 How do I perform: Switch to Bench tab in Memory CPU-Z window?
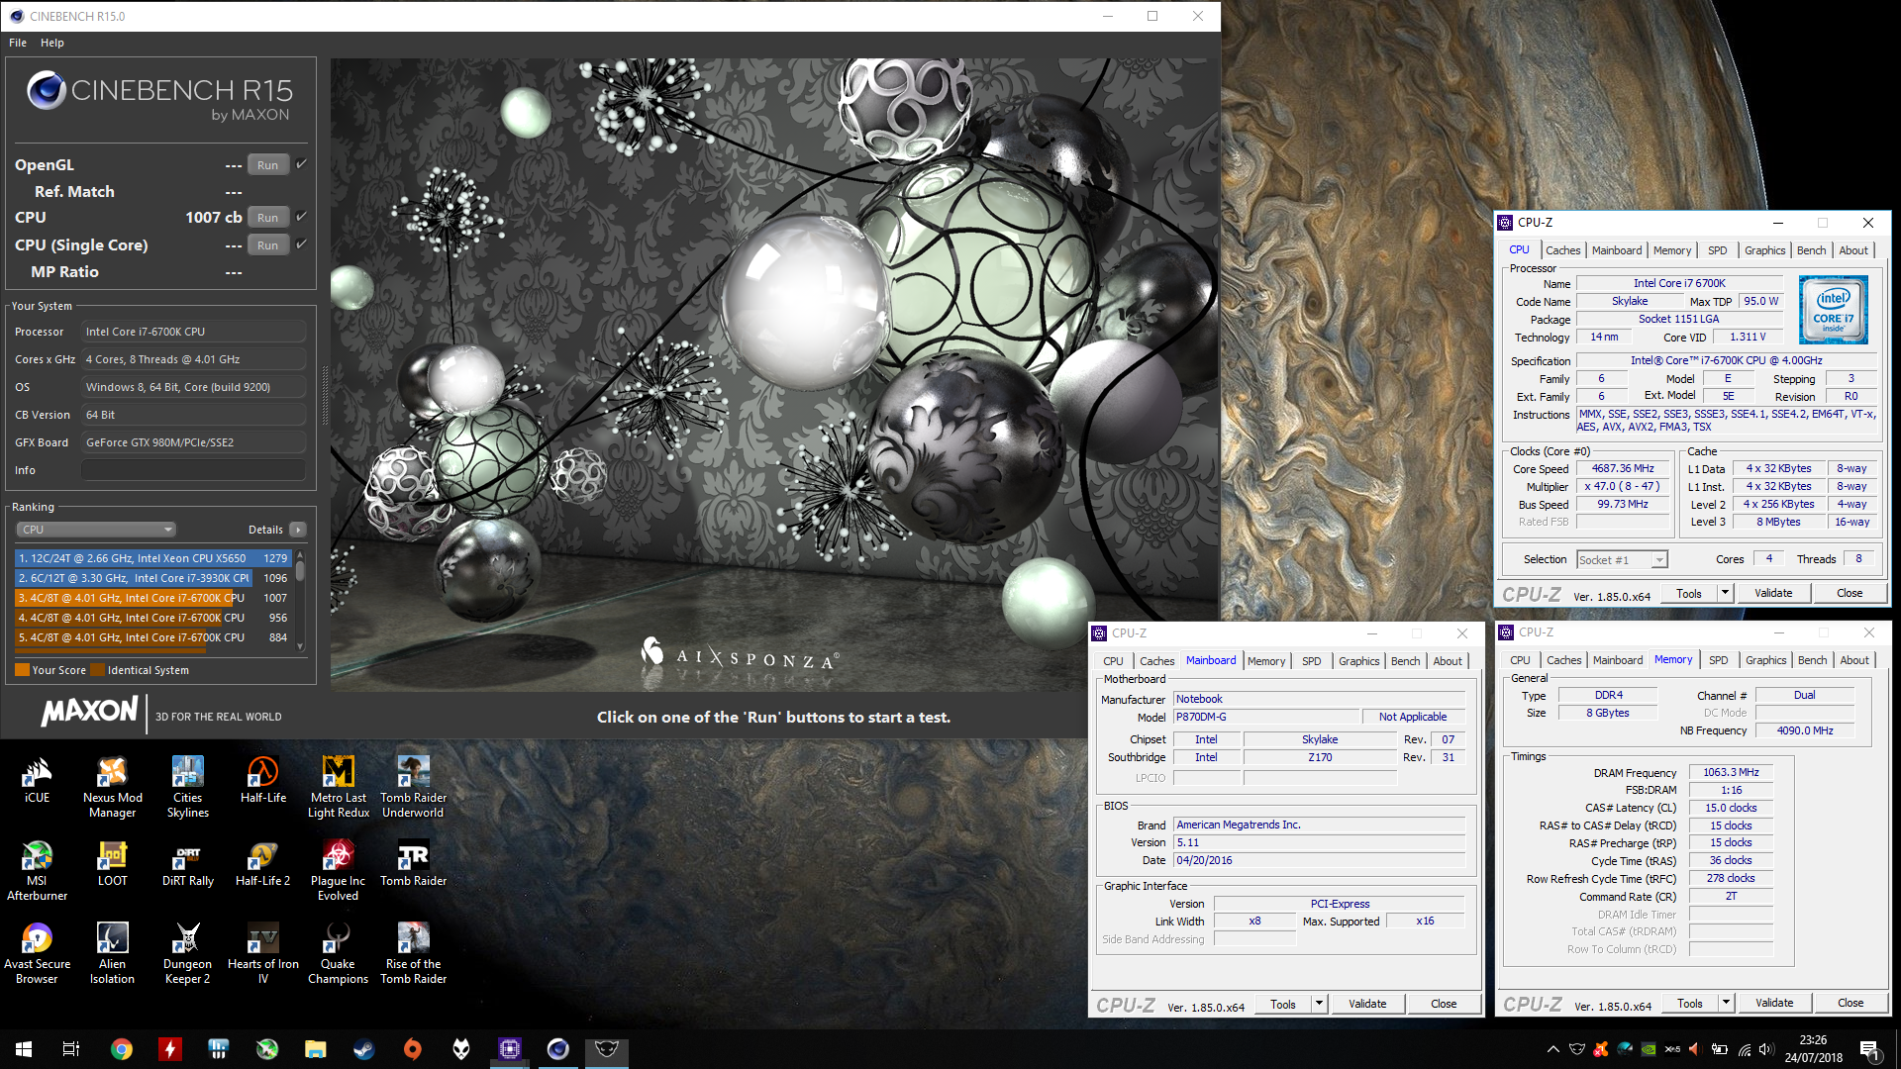1812,660
